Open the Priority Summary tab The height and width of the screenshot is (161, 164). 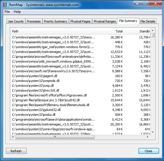[x=56, y=21]
